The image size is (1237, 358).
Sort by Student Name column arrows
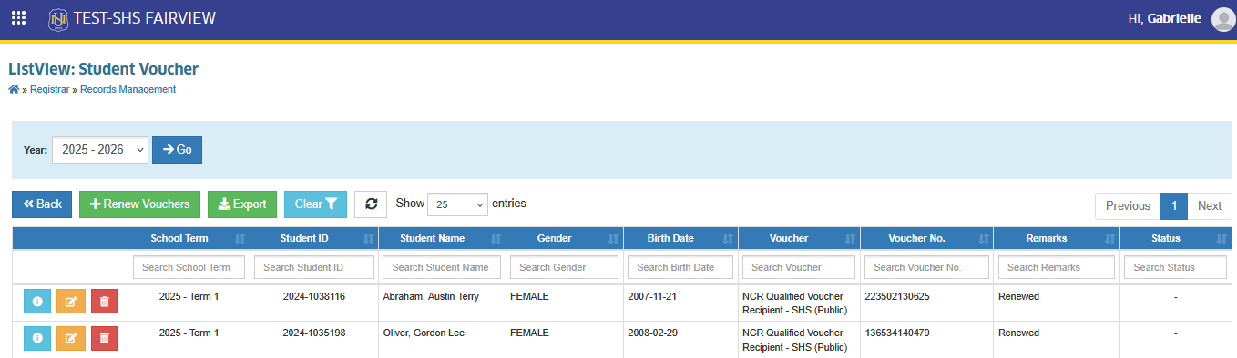pos(496,239)
